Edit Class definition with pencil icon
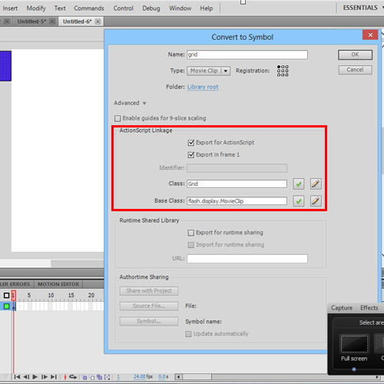 [316, 184]
